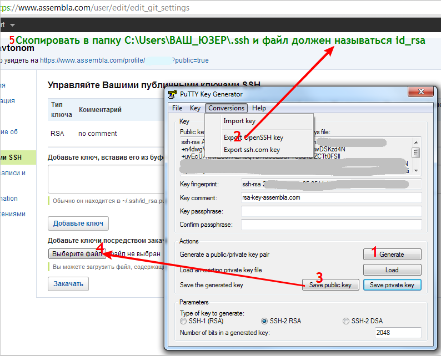The width and height of the screenshot is (441, 356).
Task: Click Save private key button
Action: click(392, 285)
